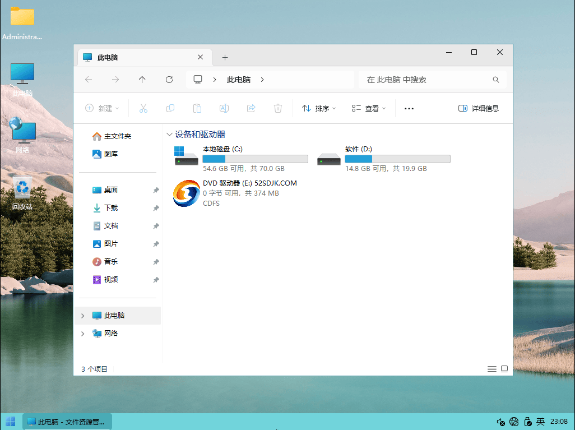Open the three-dots more options menu
The image size is (575, 430).
(409, 108)
